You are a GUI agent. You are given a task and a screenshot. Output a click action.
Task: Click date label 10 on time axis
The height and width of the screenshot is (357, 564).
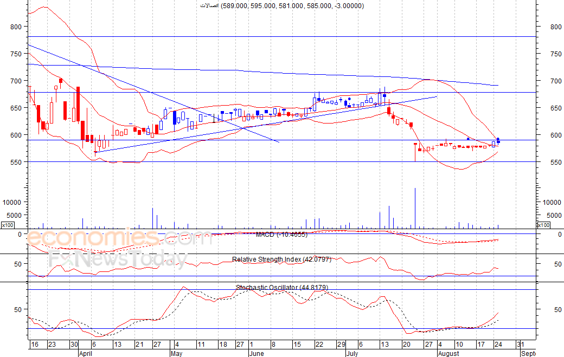[x=459, y=345]
